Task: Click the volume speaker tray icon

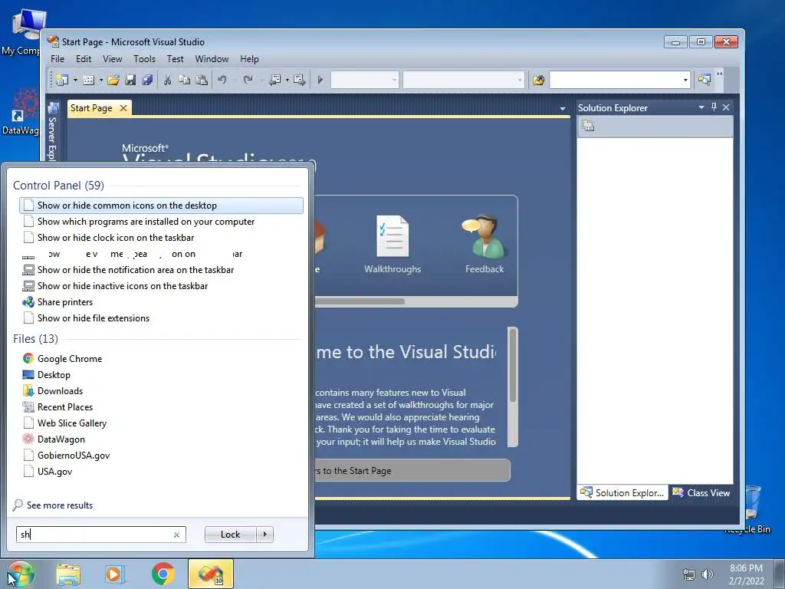Action: [708, 574]
